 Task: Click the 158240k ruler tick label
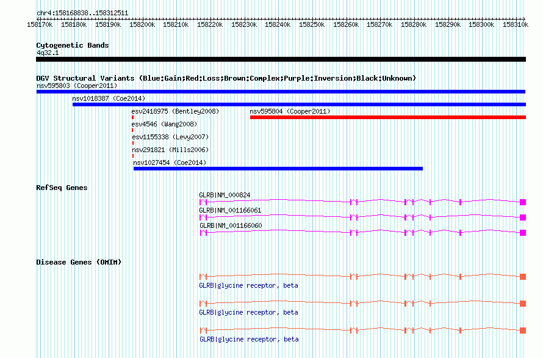tap(278, 25)
